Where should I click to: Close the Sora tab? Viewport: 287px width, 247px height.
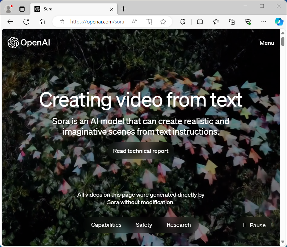pyautogui.click(x=111, y=9)
